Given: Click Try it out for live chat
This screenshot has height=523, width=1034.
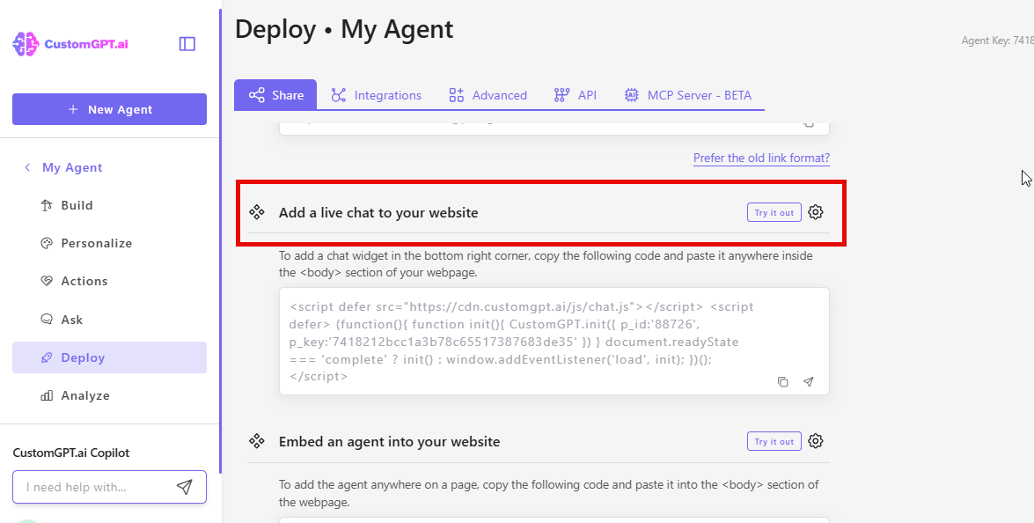Looking at the screenshot, I should pyautogui.click(x=774, y=212).
